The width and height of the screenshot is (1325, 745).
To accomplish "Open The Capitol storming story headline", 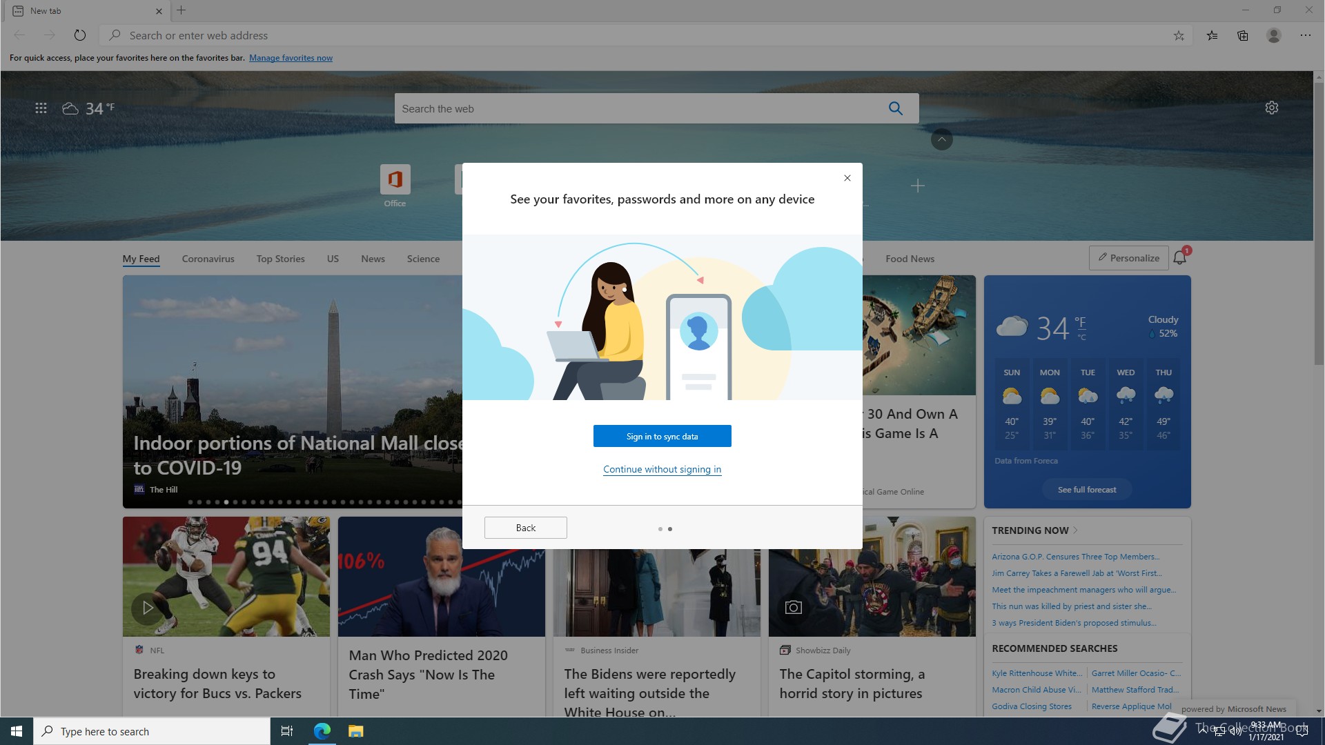I will point(852,684).
